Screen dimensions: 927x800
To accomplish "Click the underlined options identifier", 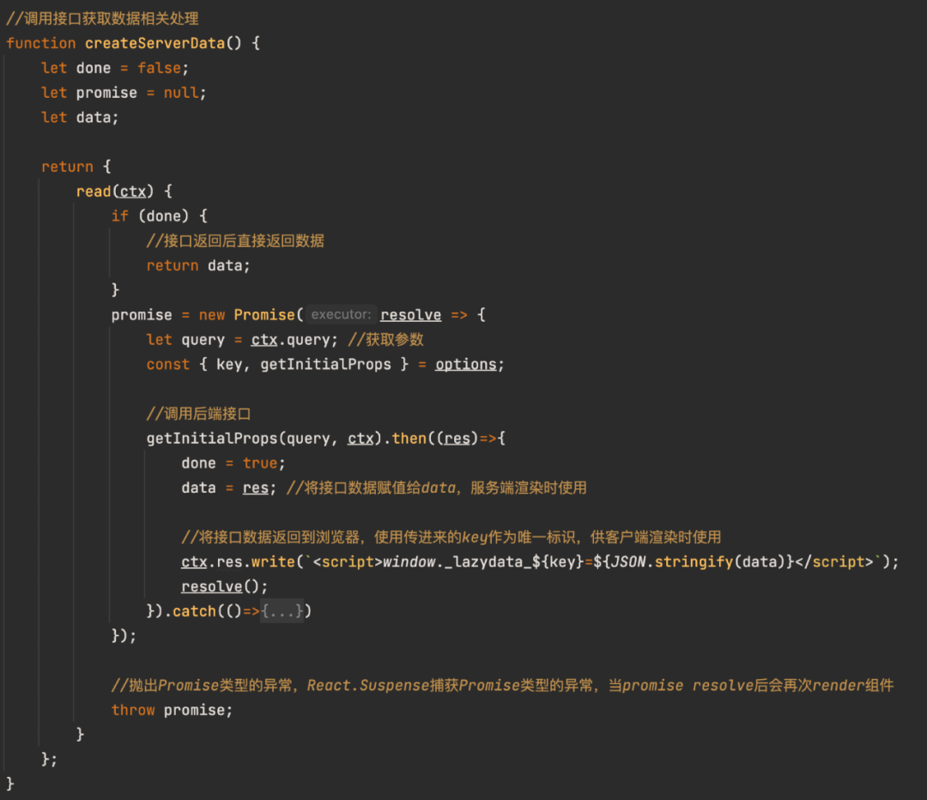I will [466, 364].
